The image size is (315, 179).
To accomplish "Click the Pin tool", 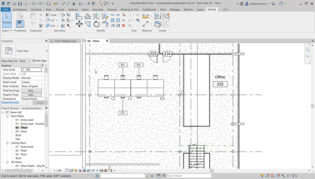I will coord(123,20).
